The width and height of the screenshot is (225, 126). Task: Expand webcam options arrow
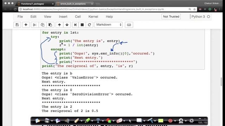(x=186, y=121)
